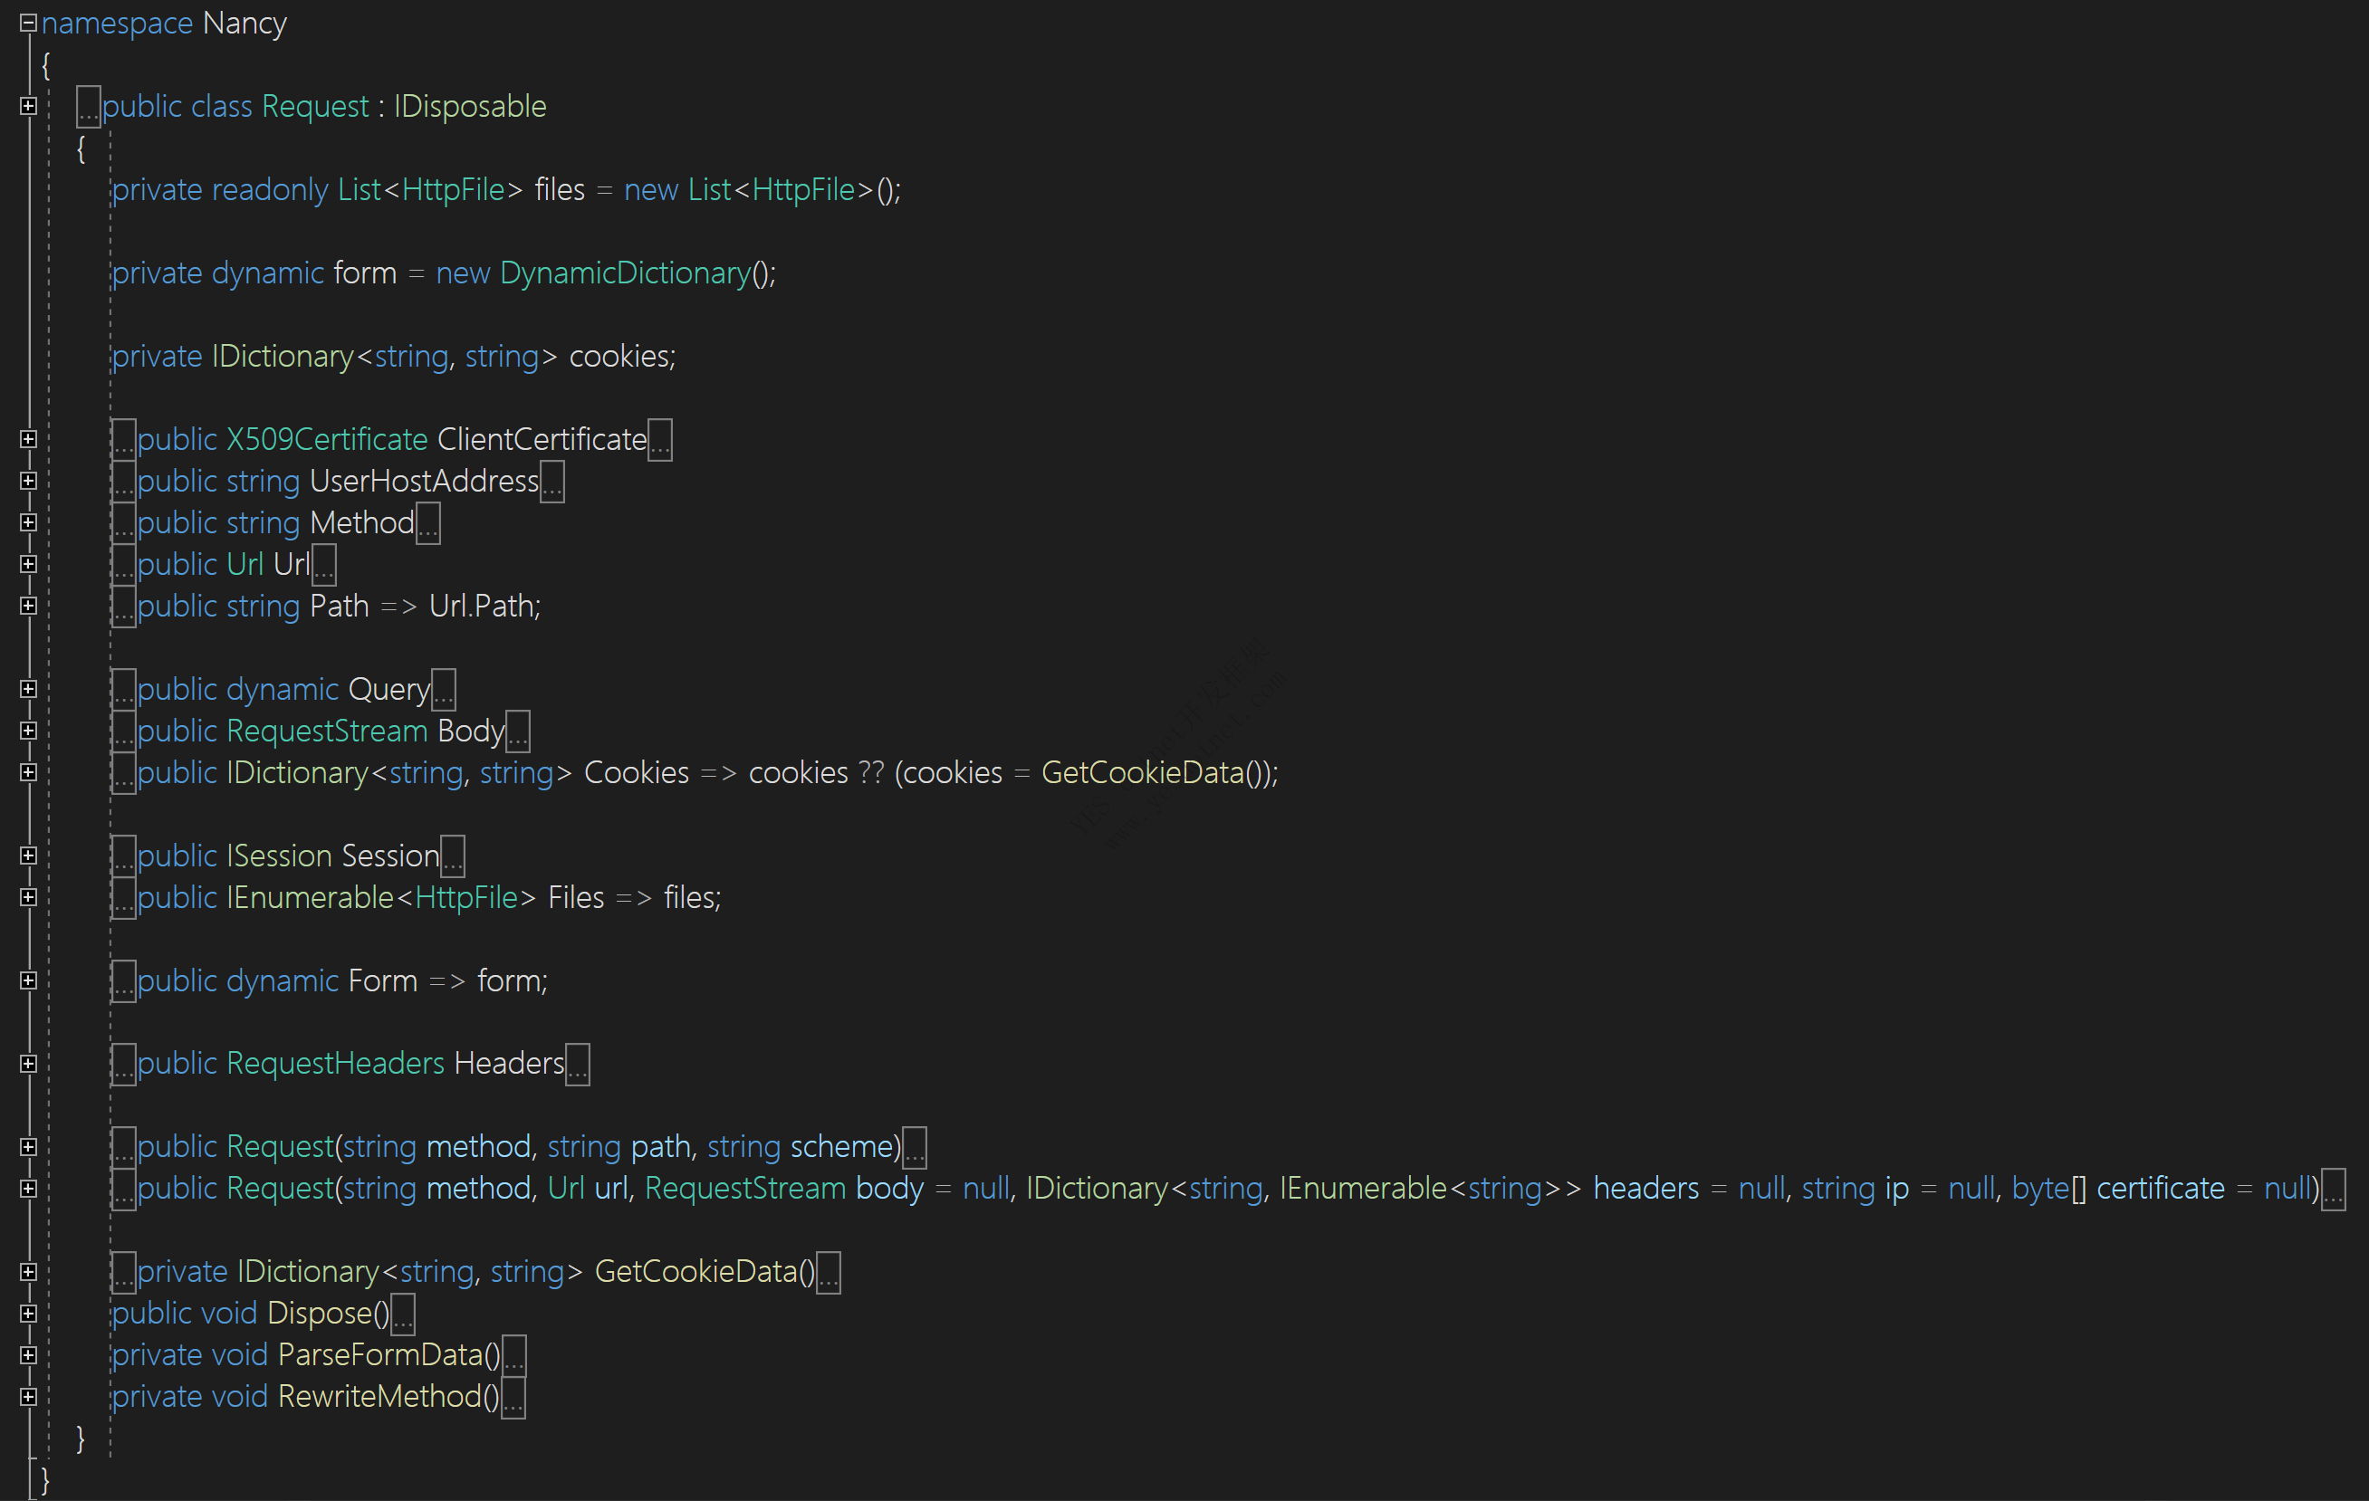Expand the three-parameter Request constructor
This screenshot has width=2369, height=1501.
tap(29, 1147)
